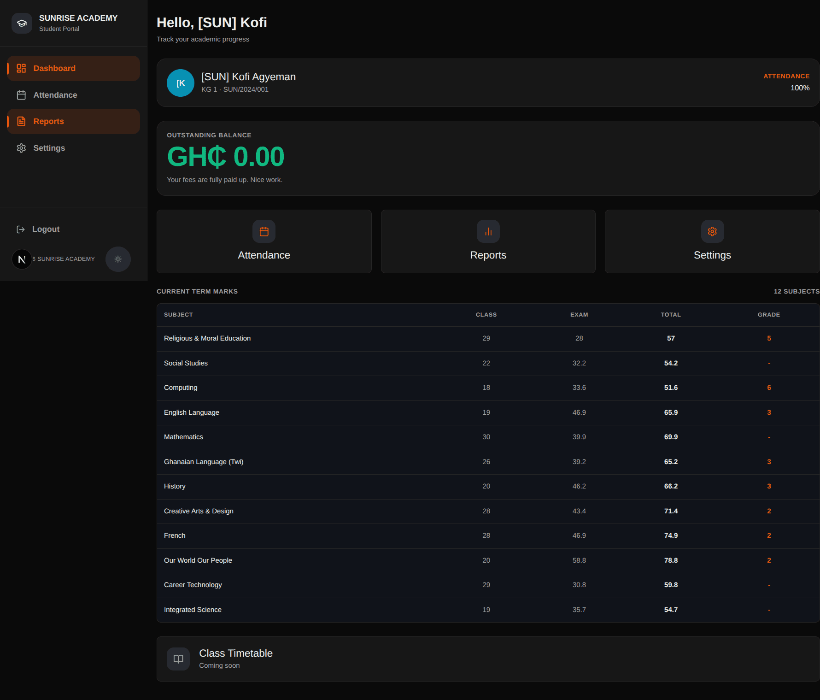The height and width of the screenshot is (700, 820).
Task: Click the Reports document icon in sidebar
Action: [21, 121]
